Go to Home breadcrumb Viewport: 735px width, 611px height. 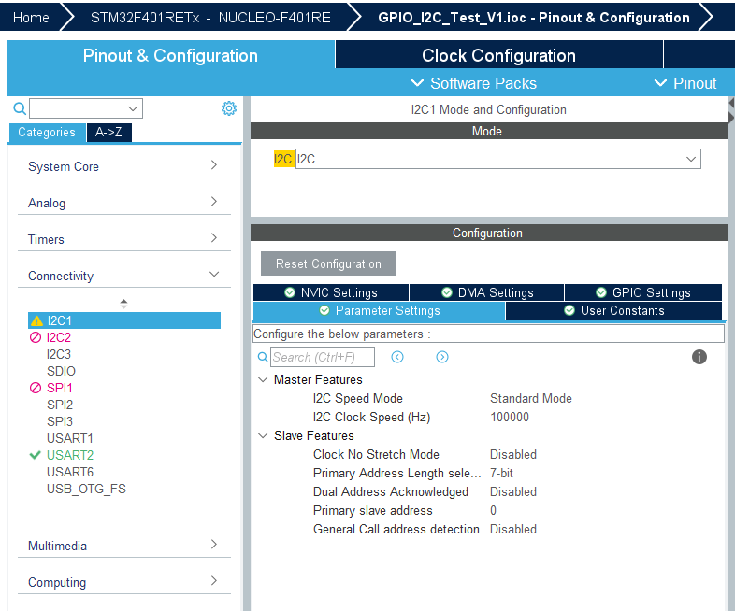pyautogui.click(x=31, y=18)
